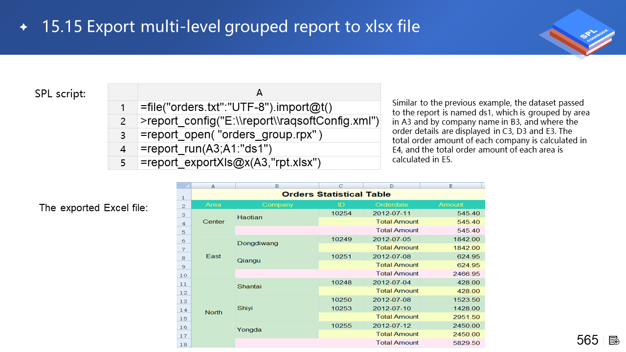Click the report_run(A3;A1:"ds1") cell
626x352 pixels.
tap(259, 149)
